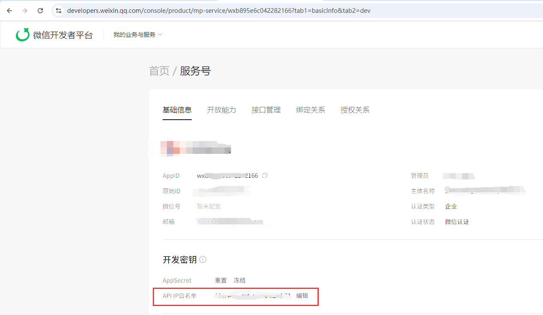Click the green WeChat developer platform logo
This screenshot has width=543, height=315.
pyautogui.click(x=22, y=35)
